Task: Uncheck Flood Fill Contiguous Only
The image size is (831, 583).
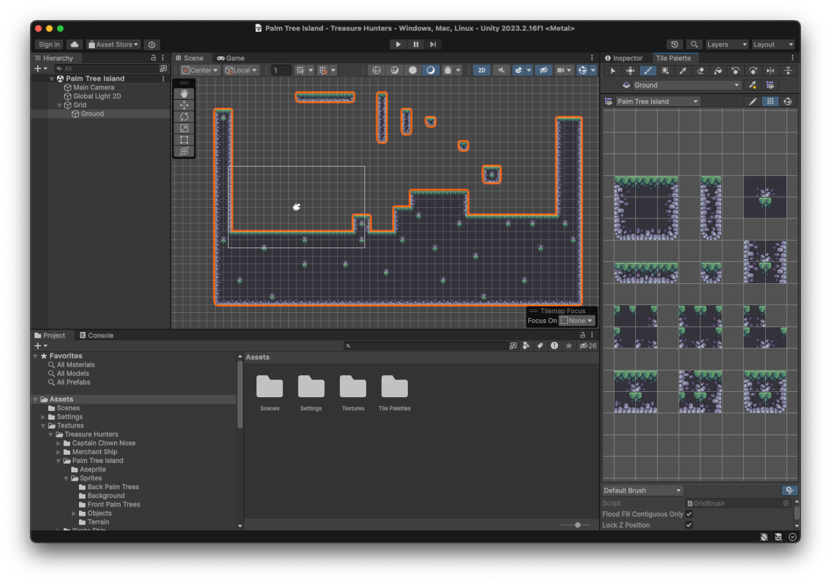Action: coord(689,514)
